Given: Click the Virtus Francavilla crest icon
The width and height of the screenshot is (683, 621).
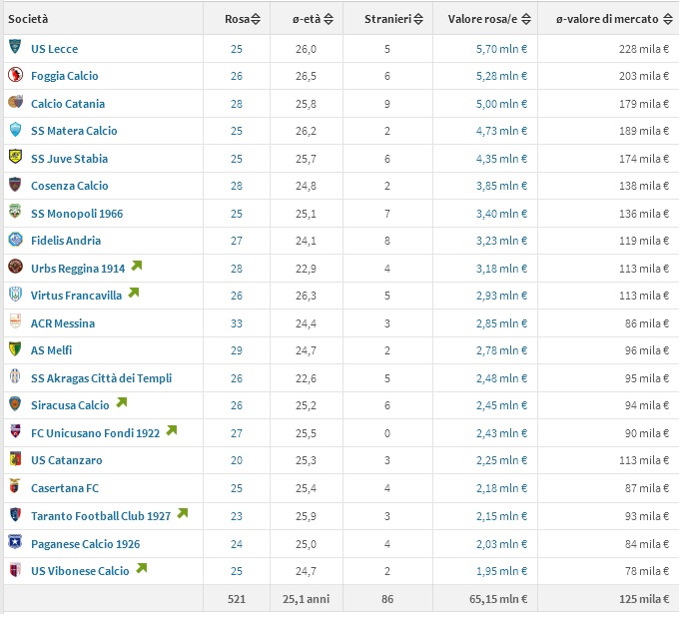Looking at the screenshot, I should coord(15,295).
